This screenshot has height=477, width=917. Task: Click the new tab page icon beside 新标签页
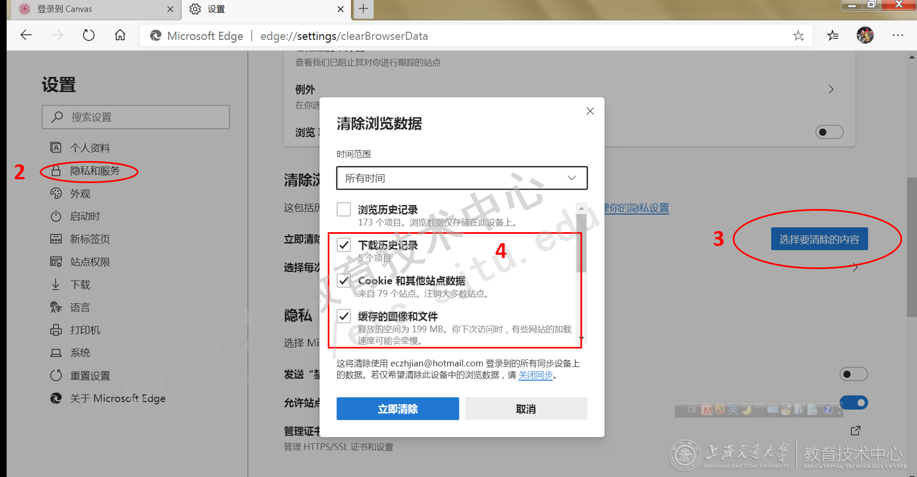point(56,239)
